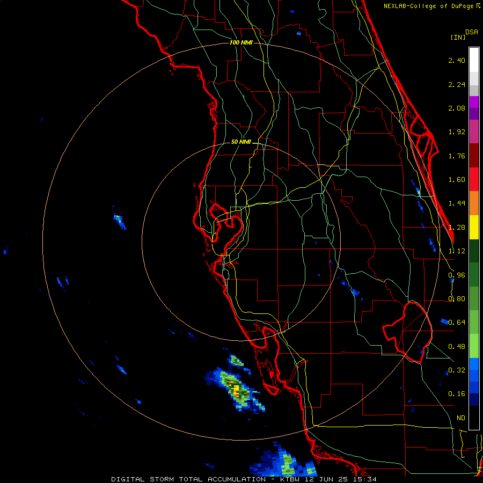Click the 2.24 legend value
Screen dimensions: 483x483
click(457, 84)
